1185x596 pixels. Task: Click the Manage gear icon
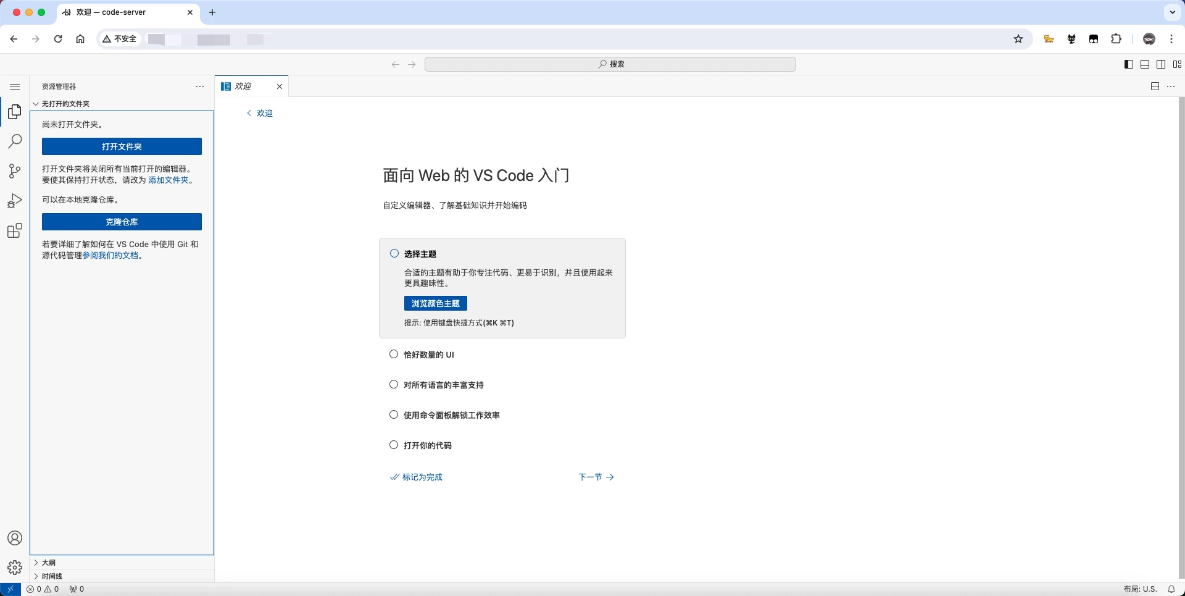pos(15,567)
